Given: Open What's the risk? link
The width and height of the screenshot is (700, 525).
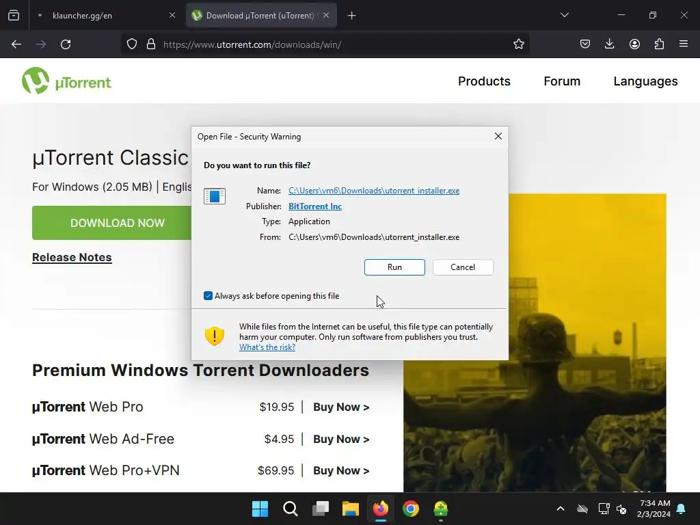Looking at the screenshot, I should (267, 347).
